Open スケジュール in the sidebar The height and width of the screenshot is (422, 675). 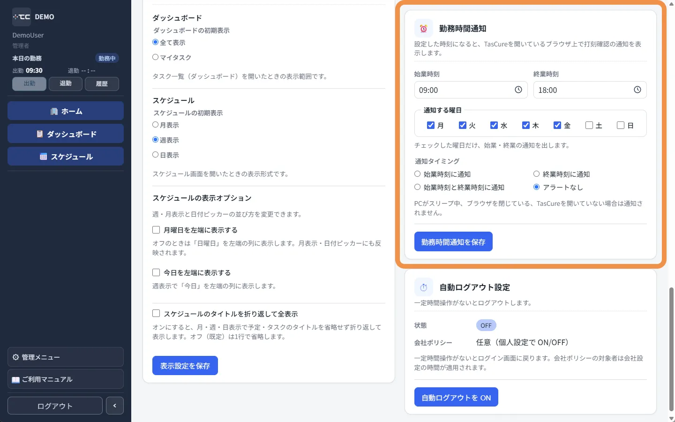[x=66, y=156]
